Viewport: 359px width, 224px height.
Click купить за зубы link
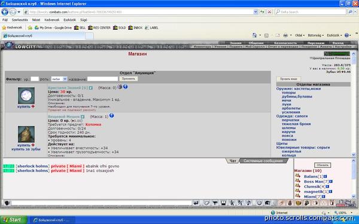pos(26,149)
